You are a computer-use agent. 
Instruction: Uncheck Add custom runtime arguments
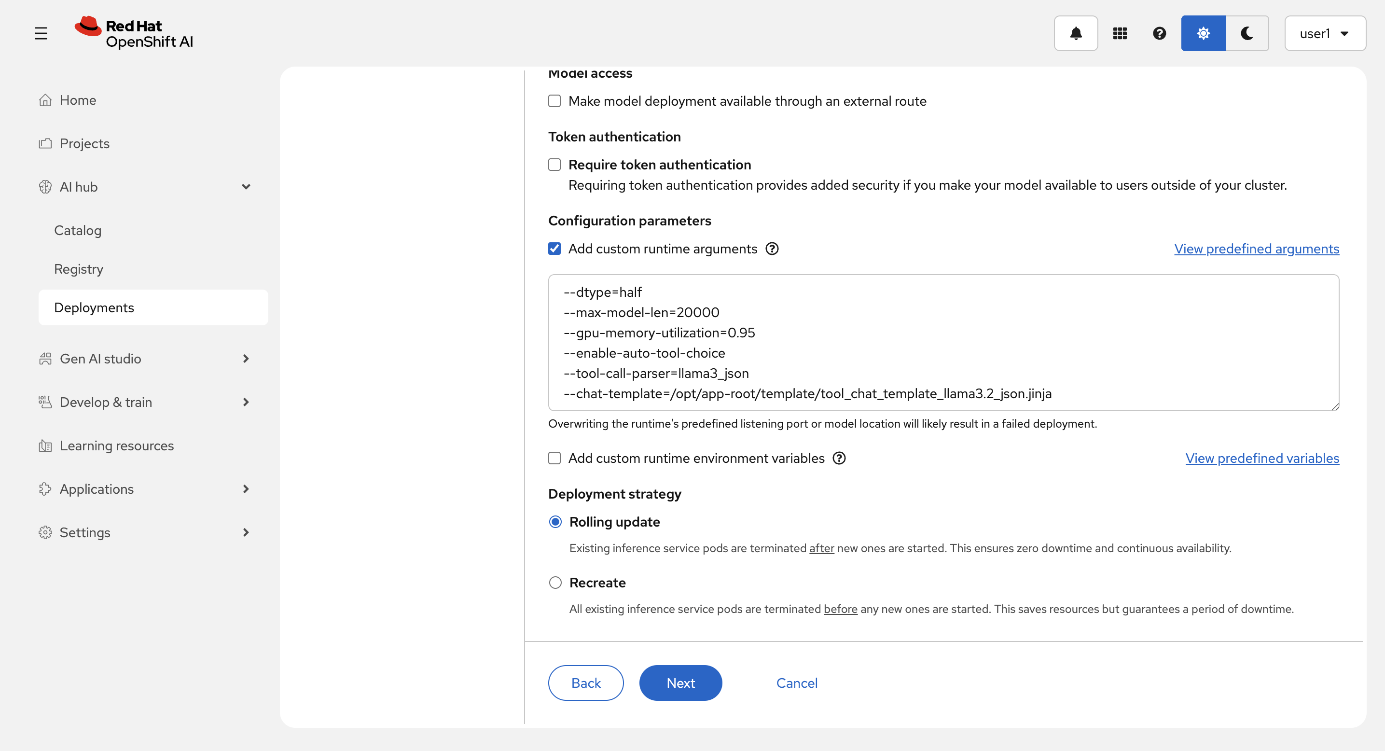click(554, 249)
